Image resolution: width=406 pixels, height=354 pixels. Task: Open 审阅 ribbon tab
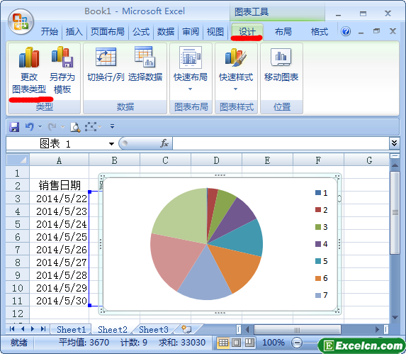pos(191,32)
